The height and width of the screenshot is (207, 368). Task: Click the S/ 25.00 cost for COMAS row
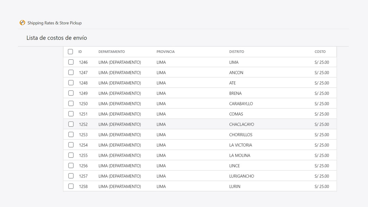coord(322,114)
